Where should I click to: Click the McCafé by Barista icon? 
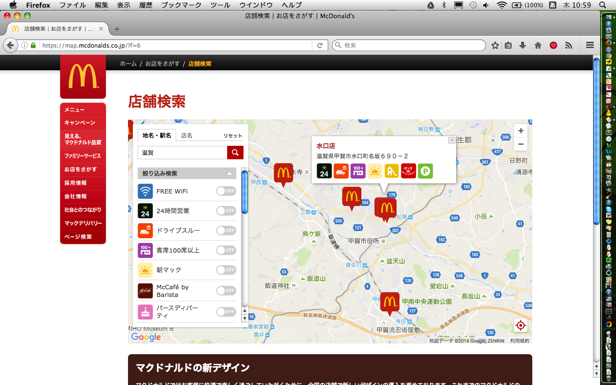[x=145, y=291]
